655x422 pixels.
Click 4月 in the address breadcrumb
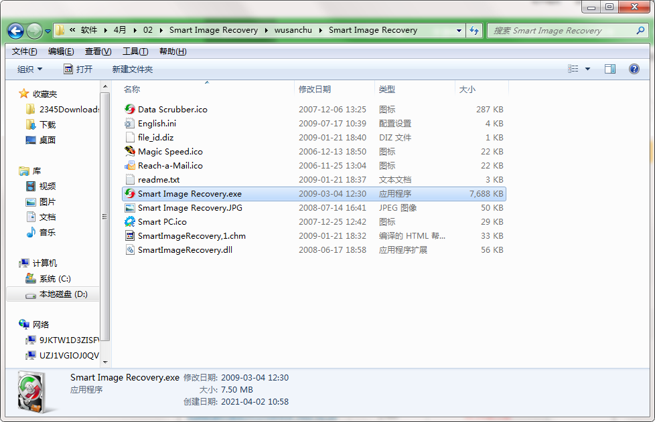pos(120,30)
